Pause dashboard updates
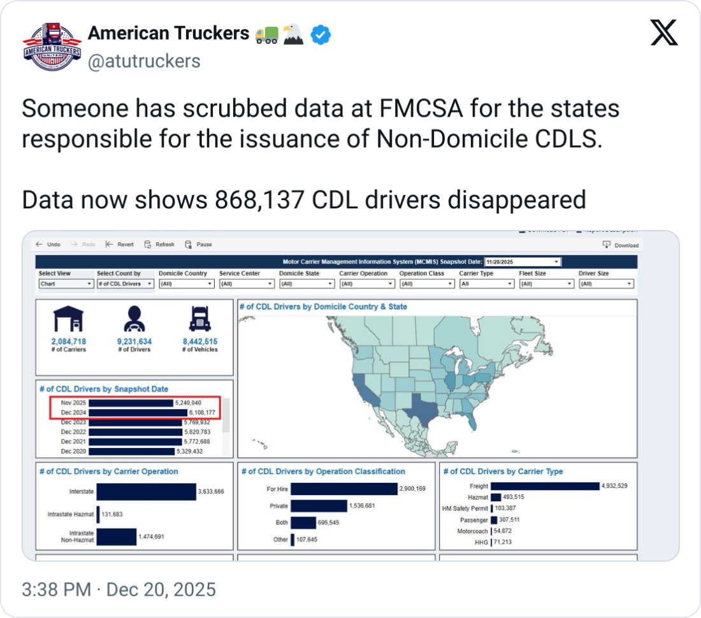The height and width of the screenshot is (618, 701). (188, 244)
